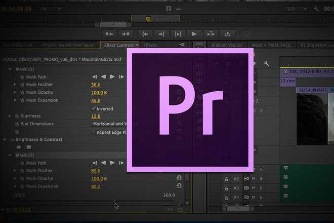Toggle lock on track A3
The image size is (334, 223).
(226, 189)
